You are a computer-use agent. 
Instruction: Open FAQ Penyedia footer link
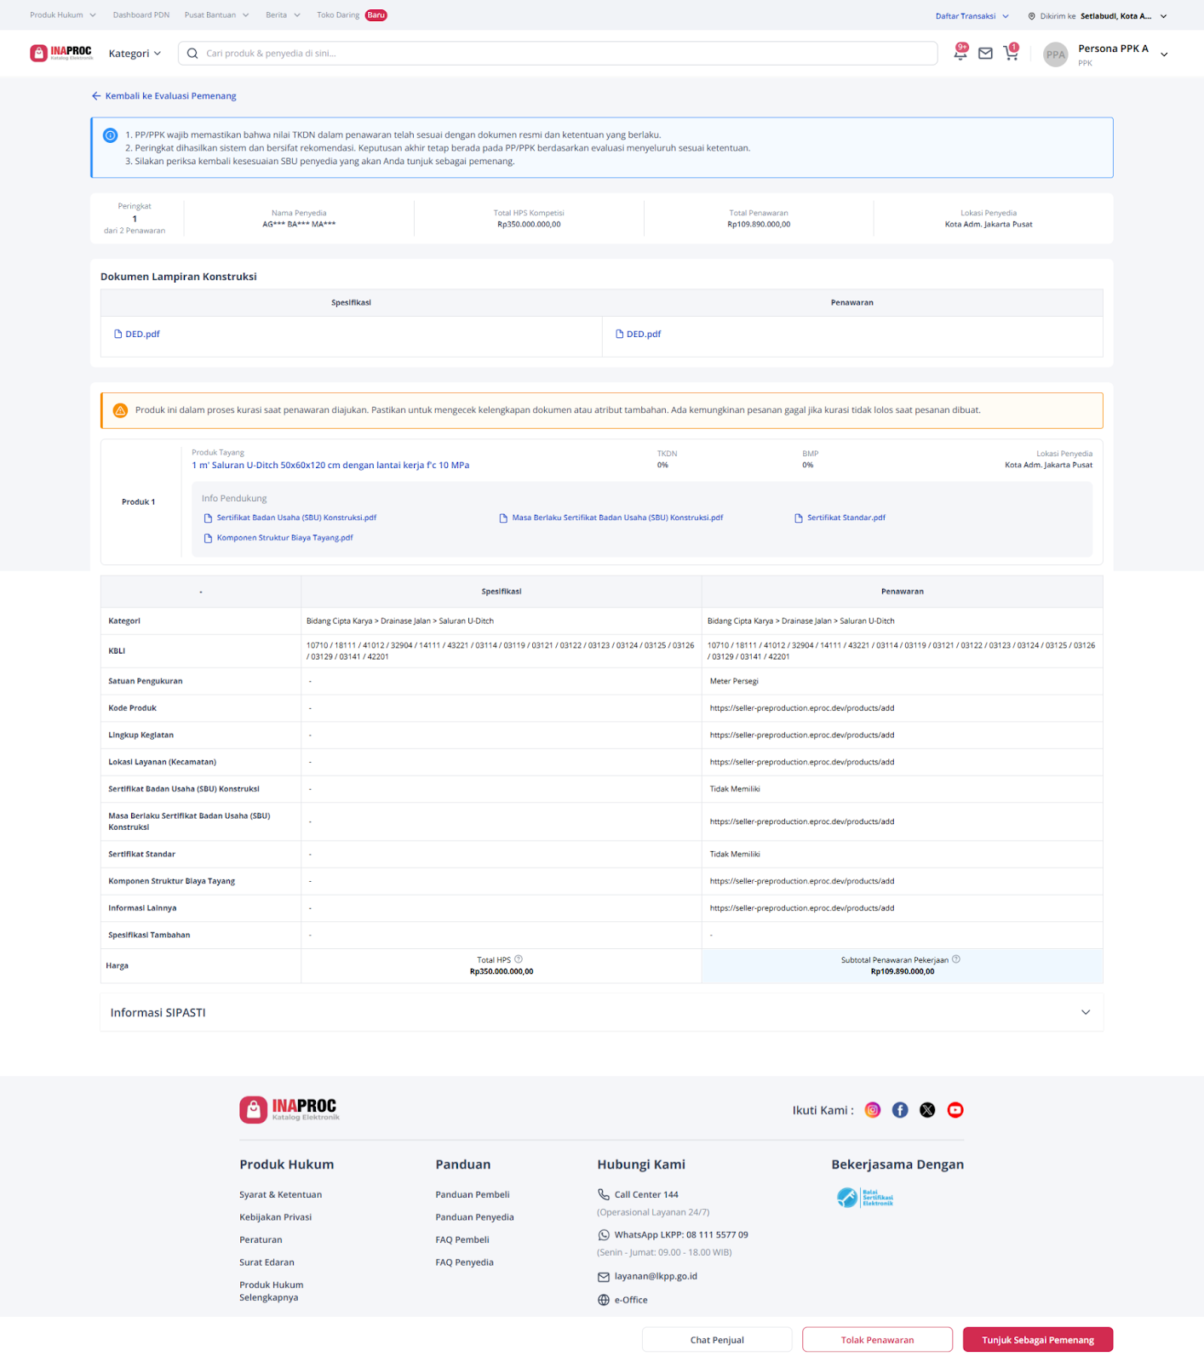point(465,1262)
